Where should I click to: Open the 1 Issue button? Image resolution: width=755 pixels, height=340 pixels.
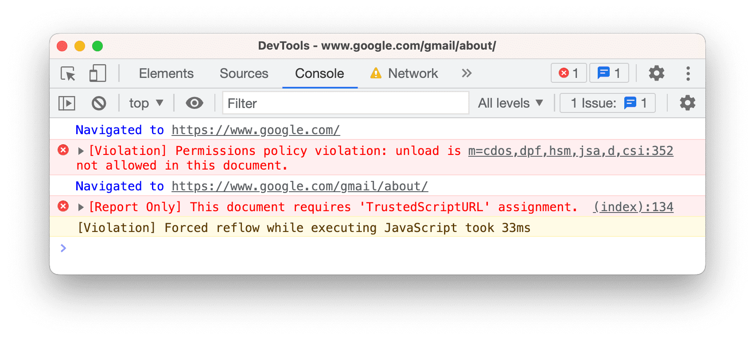click(607, 103)
